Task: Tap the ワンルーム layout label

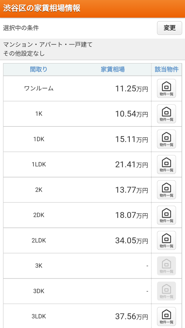Action: 39,88
